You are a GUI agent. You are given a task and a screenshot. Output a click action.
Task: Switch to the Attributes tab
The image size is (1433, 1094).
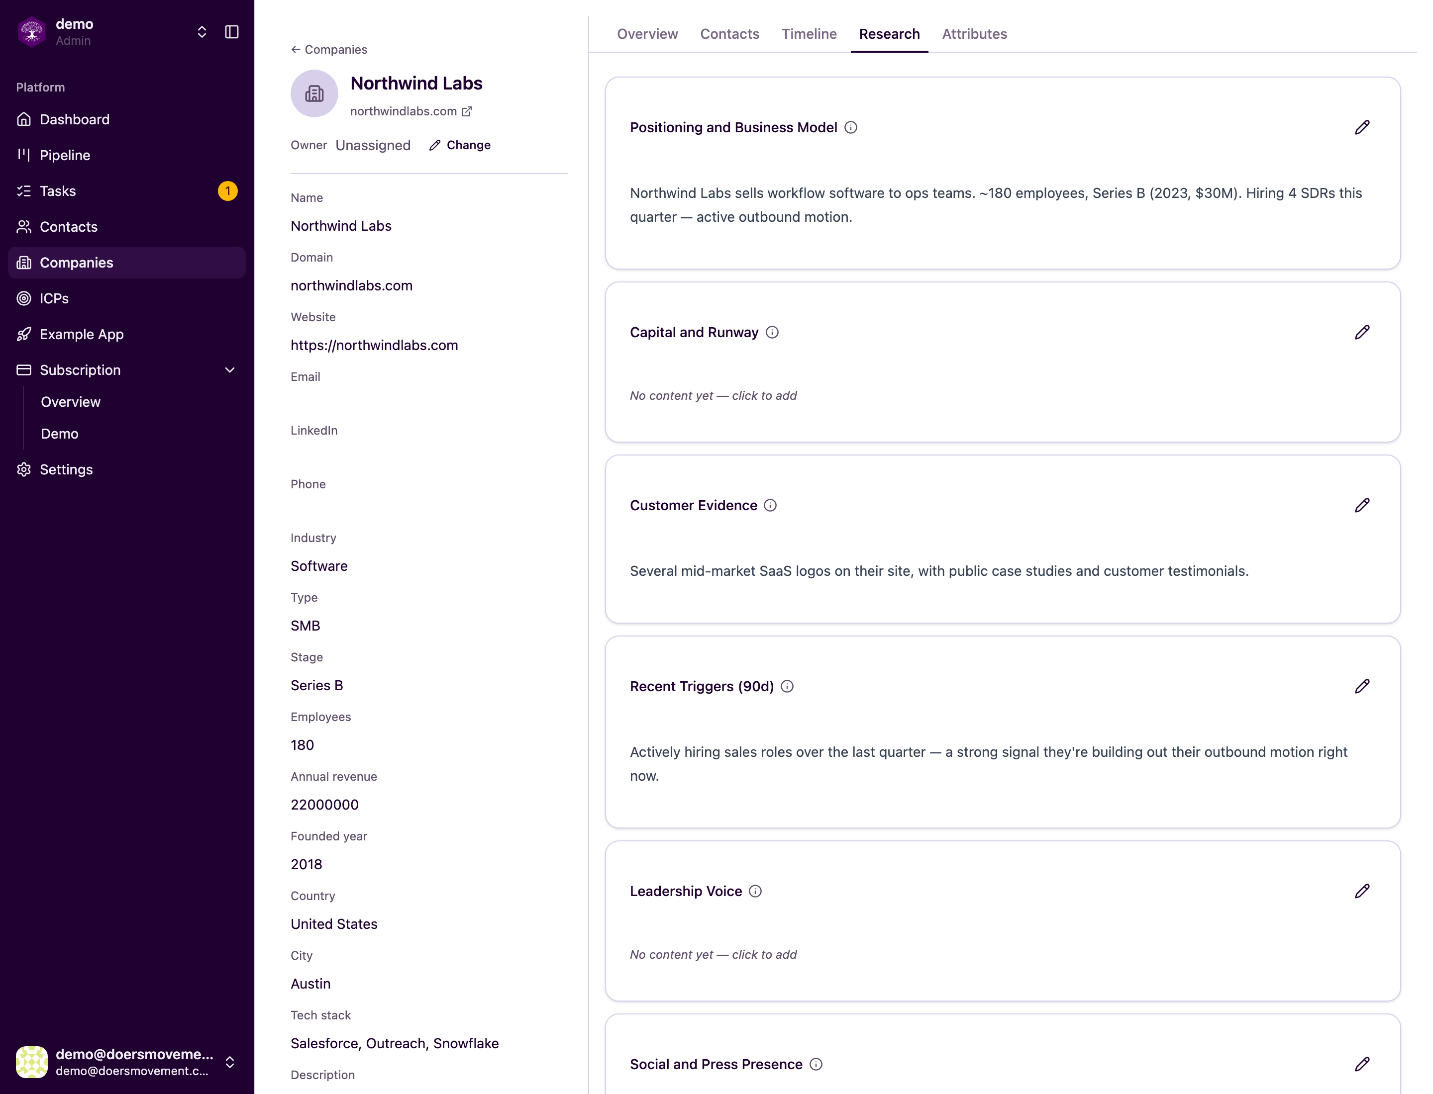(x=974, y=34)
